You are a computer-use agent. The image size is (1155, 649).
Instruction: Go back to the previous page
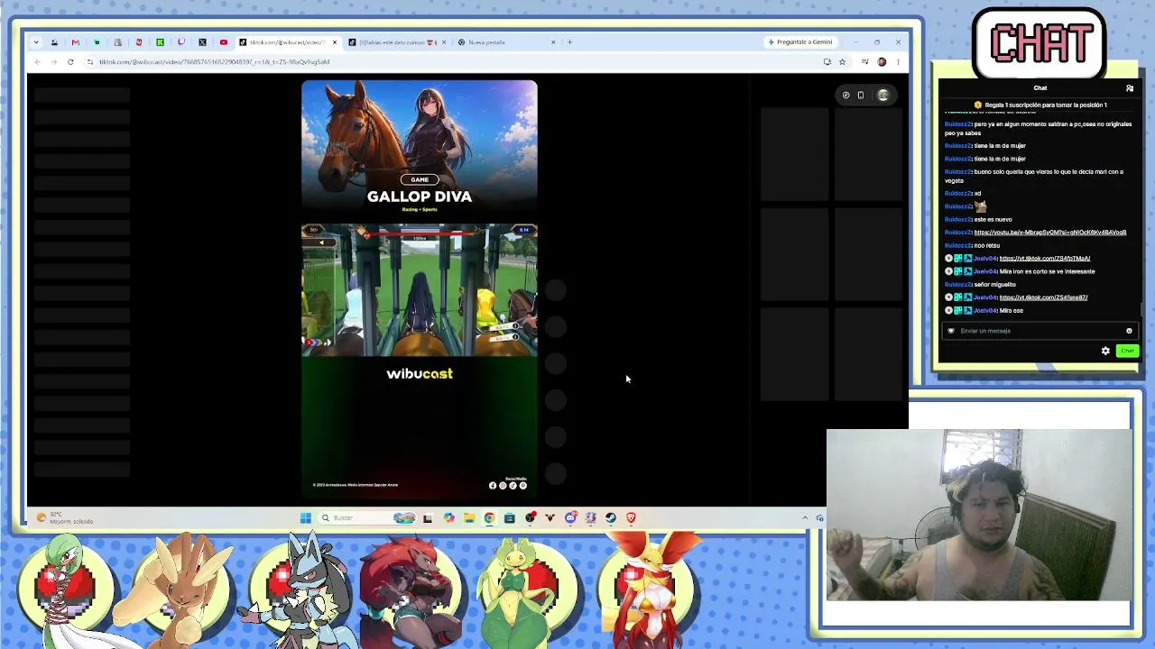[x=37, y=62]
